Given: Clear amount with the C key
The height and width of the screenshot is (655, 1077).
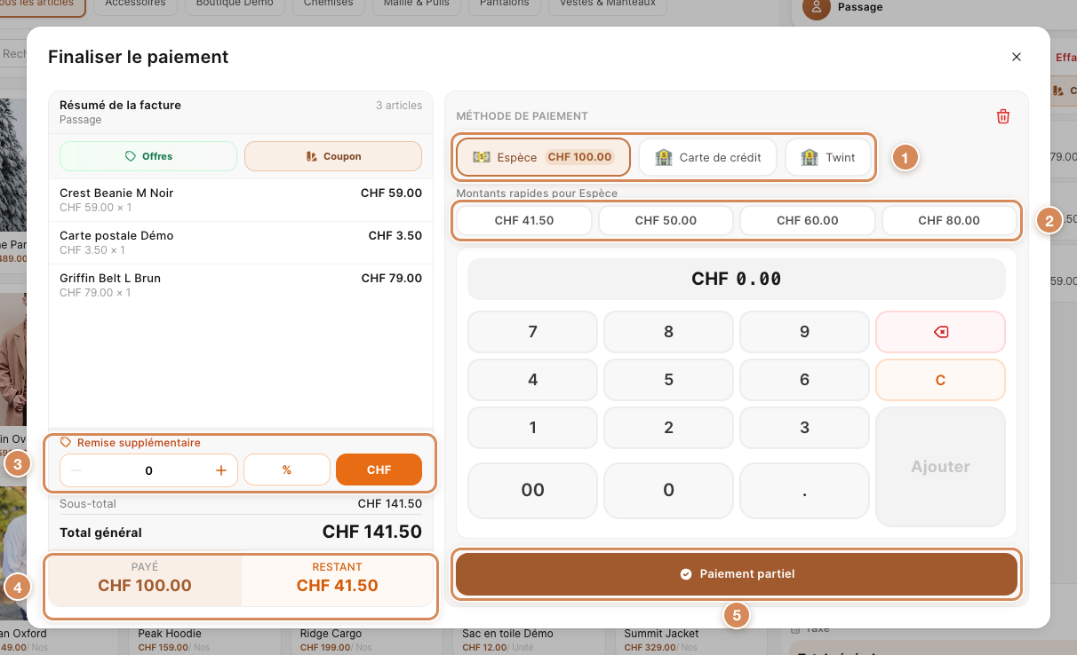Looking at the screenshot, I should click(940, 380).
